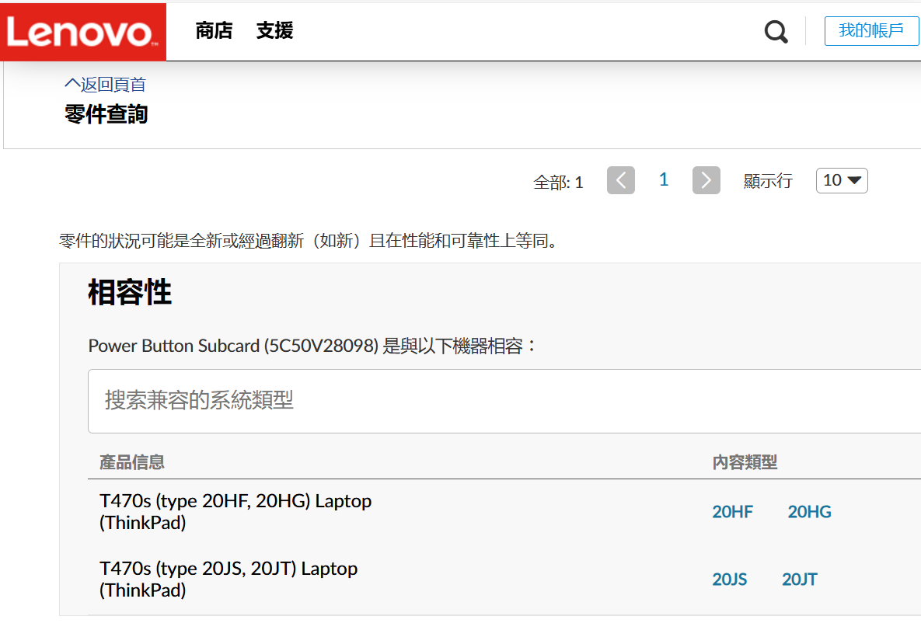Click the parts condition notice text

pos(309,241)
